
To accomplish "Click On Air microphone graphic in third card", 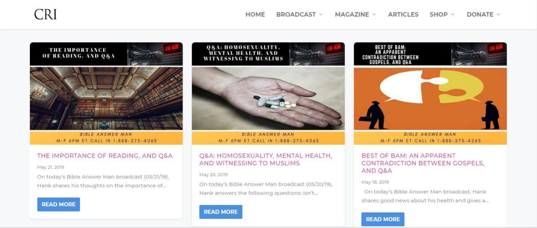I will [479, 54].
